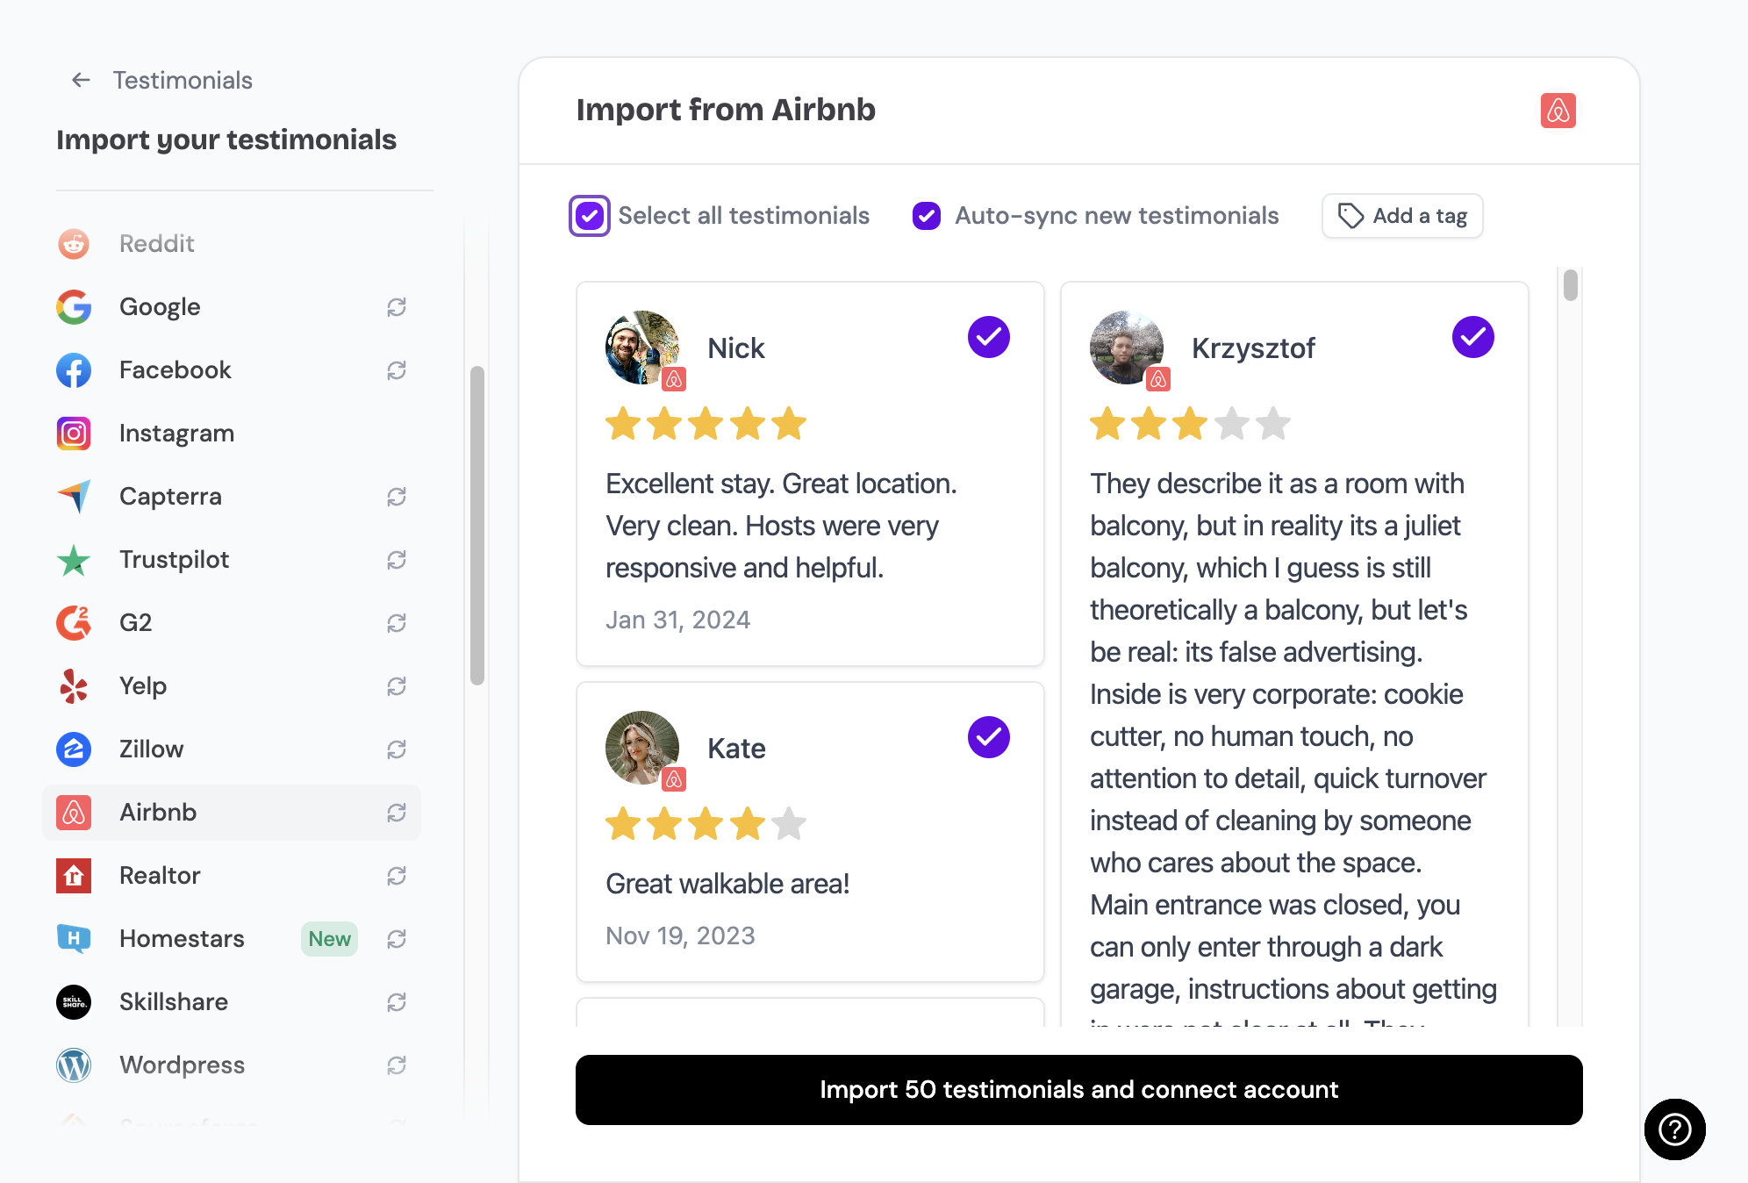The width and height of the screenshot is (1748, 1183).
Task: Click sync icon beside Trustpilot
Action: click(397, 559)
